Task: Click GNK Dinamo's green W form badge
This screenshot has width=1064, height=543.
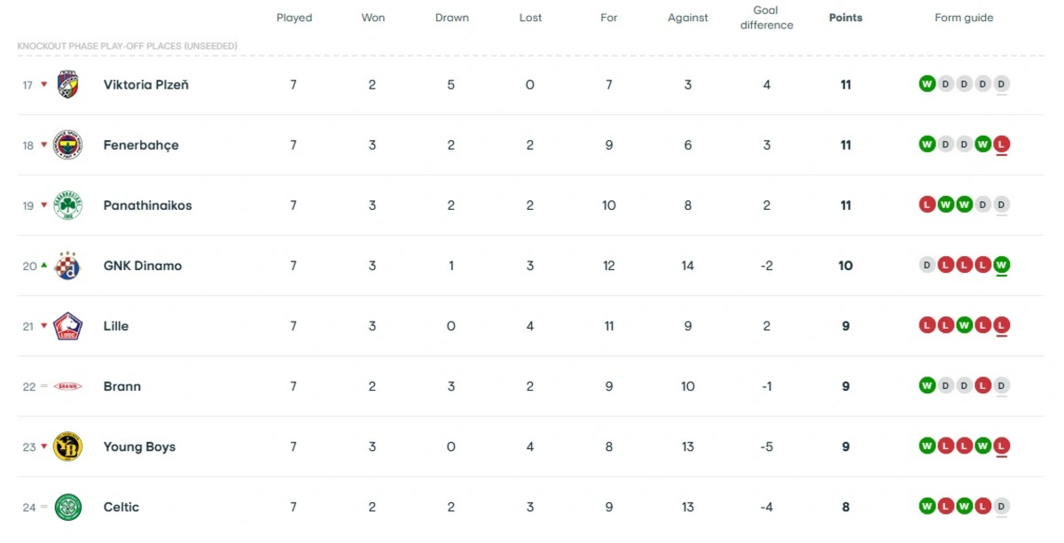Action: tap(1002, 266)
